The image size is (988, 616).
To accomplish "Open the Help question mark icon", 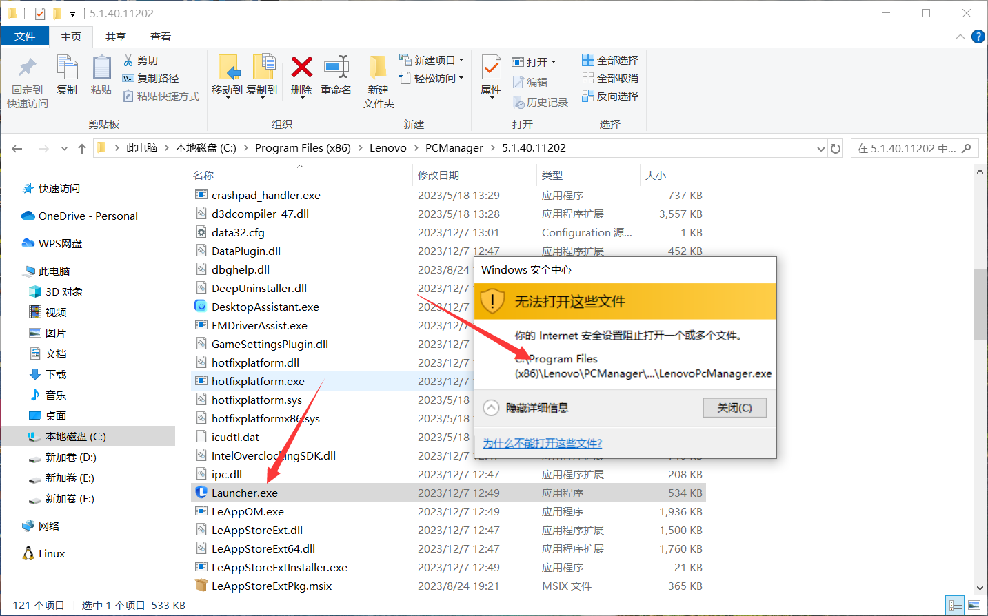I will coord(978,37).
